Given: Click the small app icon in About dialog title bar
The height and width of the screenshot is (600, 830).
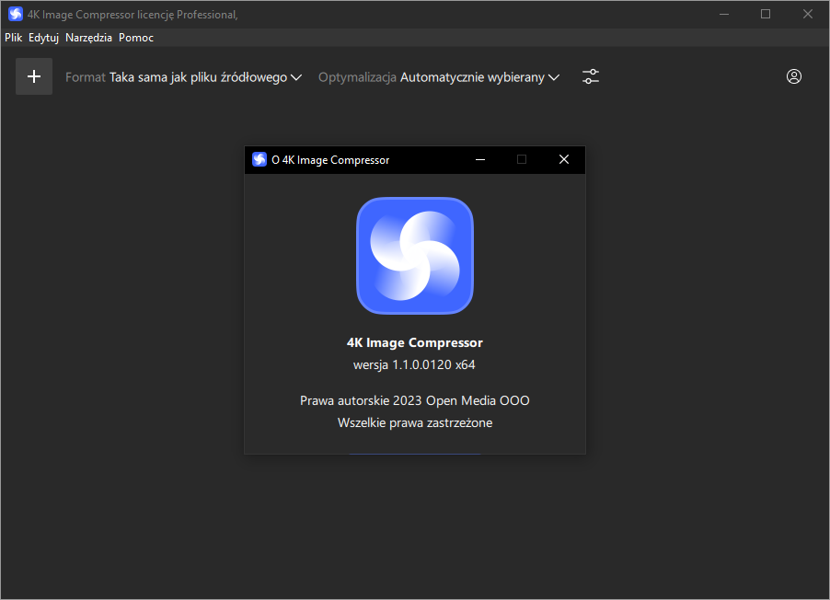Looking at the screenshot, I should [x=259, y=159].
